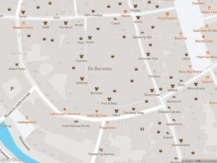This screenshot has width=217, height=163.
Task: Click the parking P marker
Action: (12, 89)
